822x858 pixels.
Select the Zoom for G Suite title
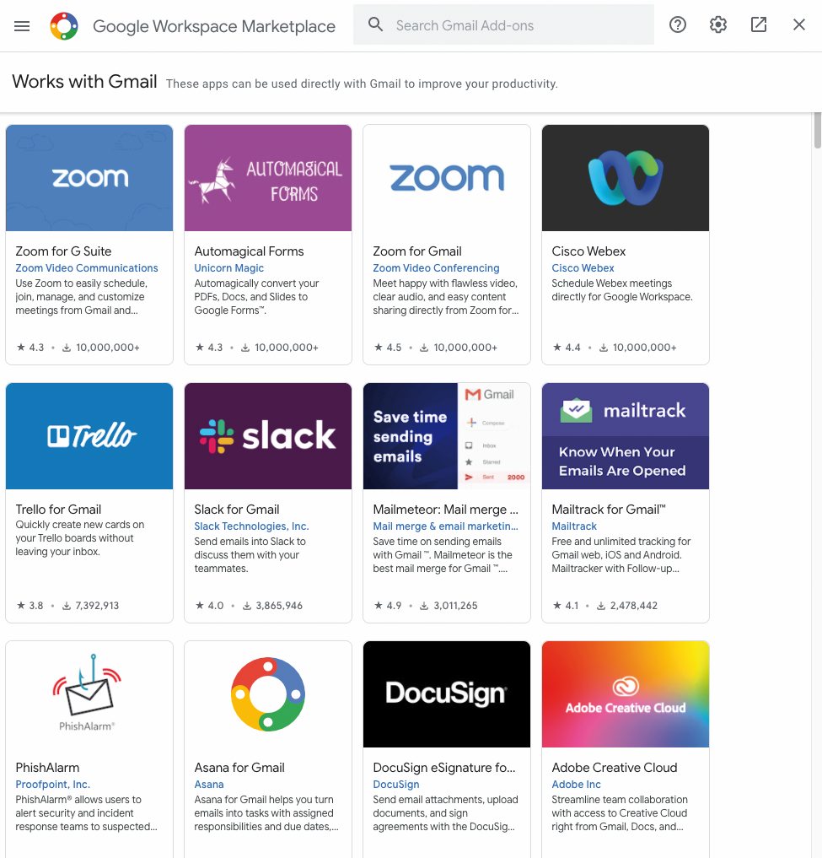[63, 251]
